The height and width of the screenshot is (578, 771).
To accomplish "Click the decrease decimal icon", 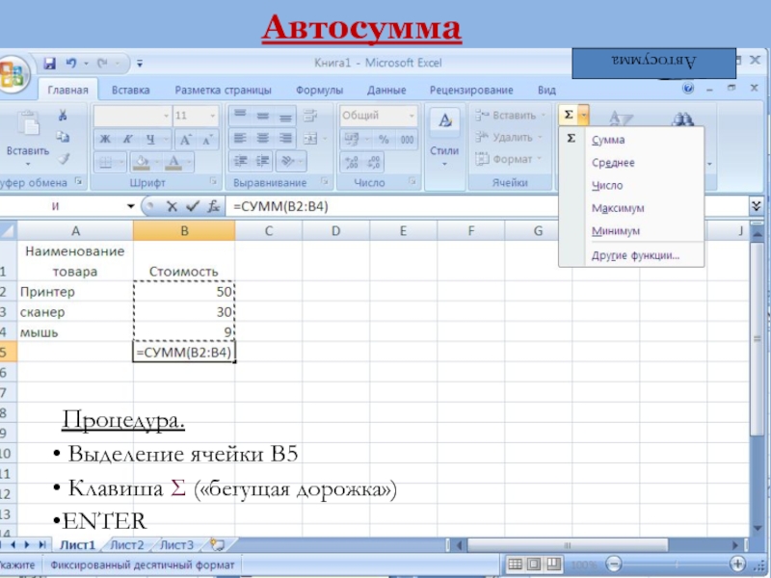I will [x=374, y=162].
